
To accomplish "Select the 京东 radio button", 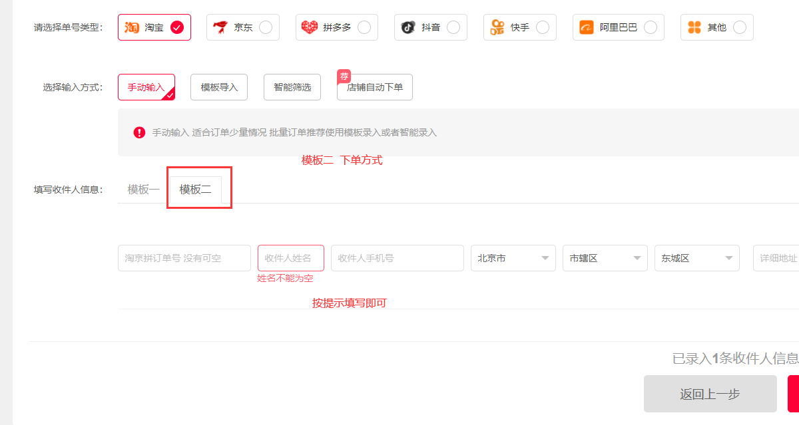I will [x=266, y=27].
